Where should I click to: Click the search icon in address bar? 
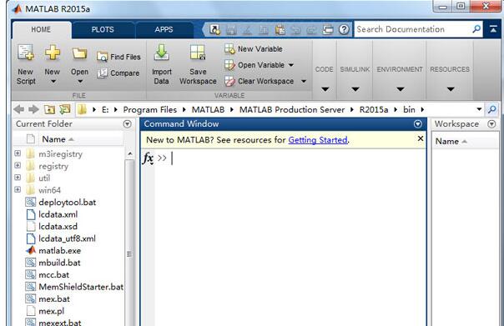(x=491, y=109)
